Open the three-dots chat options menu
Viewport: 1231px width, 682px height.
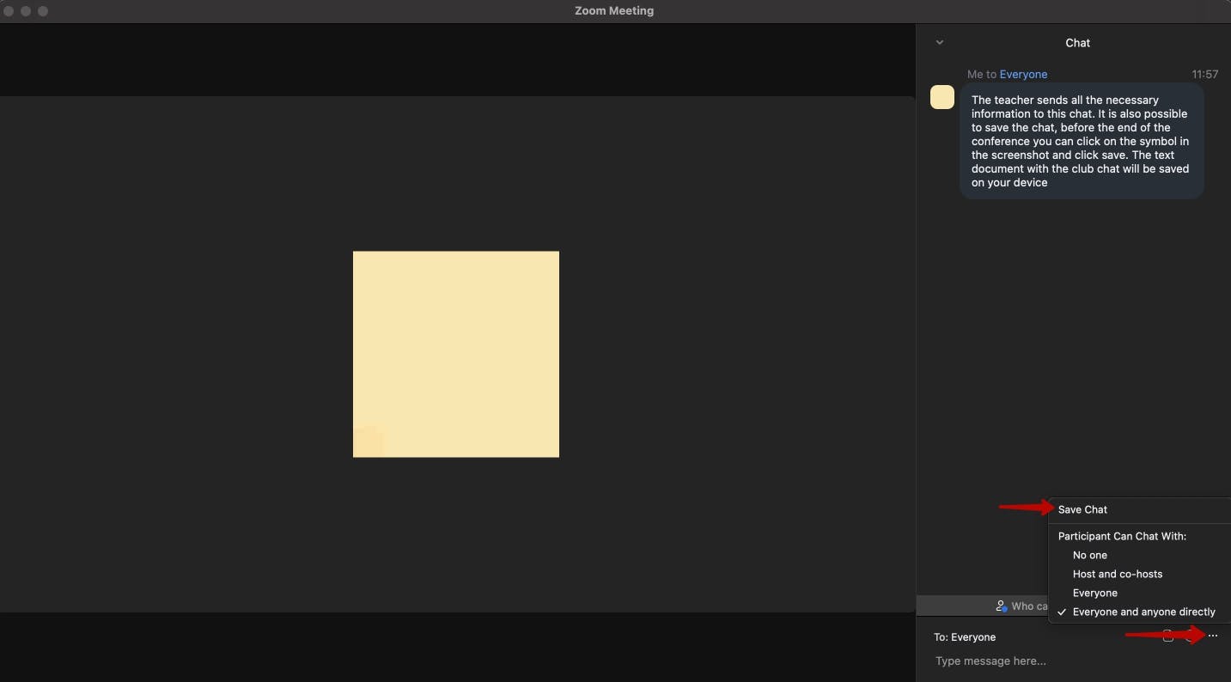pyautogui.click(x=1213, y=636)
